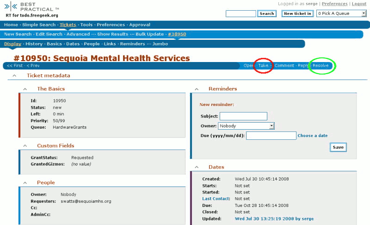
Task: Focus the reminder Subject field
Action: [243, 116]
